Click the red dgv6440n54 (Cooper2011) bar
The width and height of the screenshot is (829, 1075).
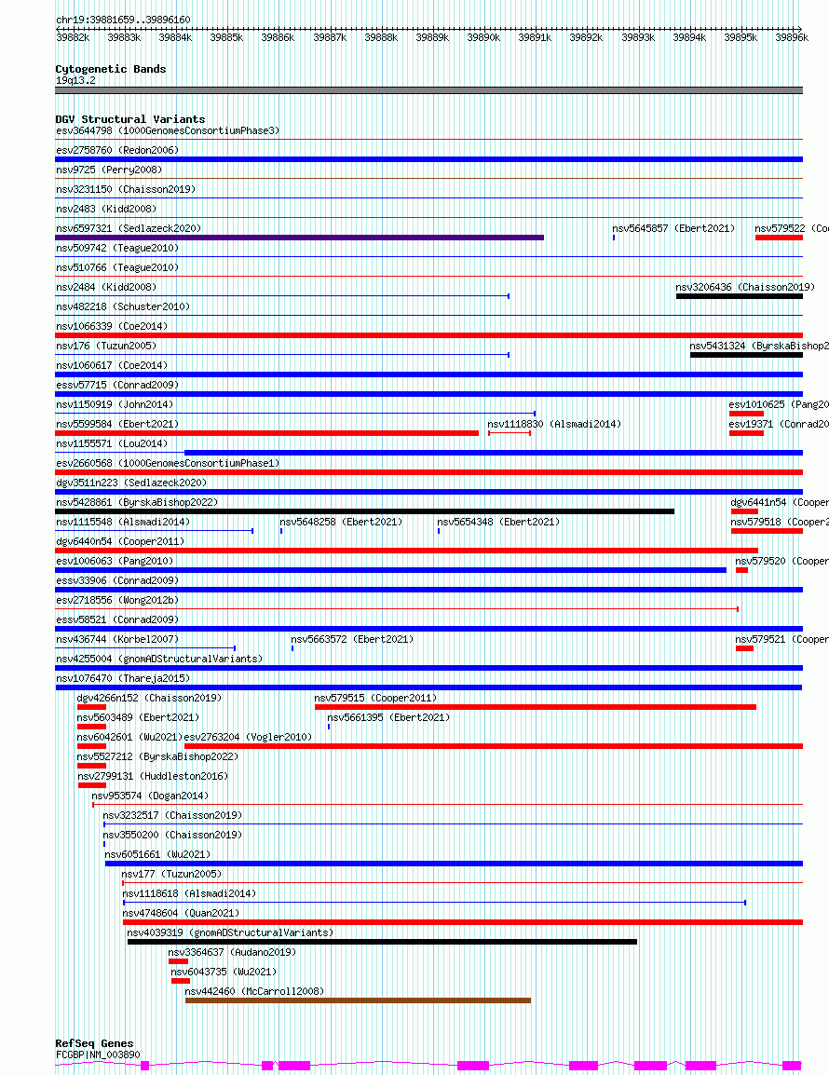pos(407,551)
